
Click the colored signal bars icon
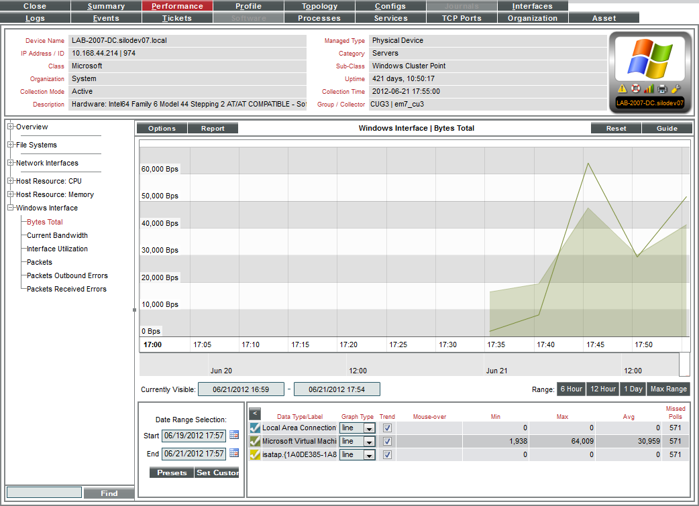click(649, 88)
